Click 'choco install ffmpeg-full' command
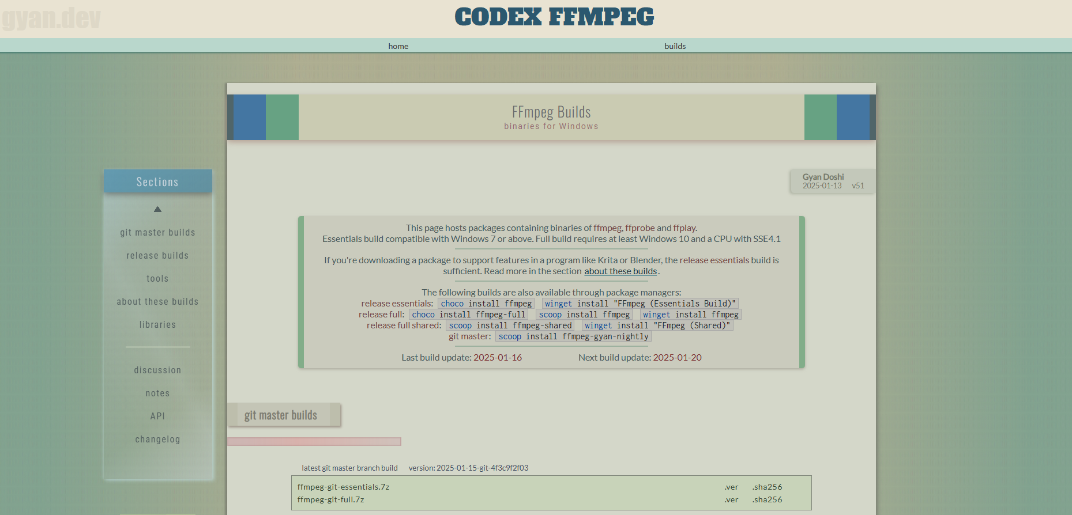Viewport: 1072px width, 515px height. point(468,315)
